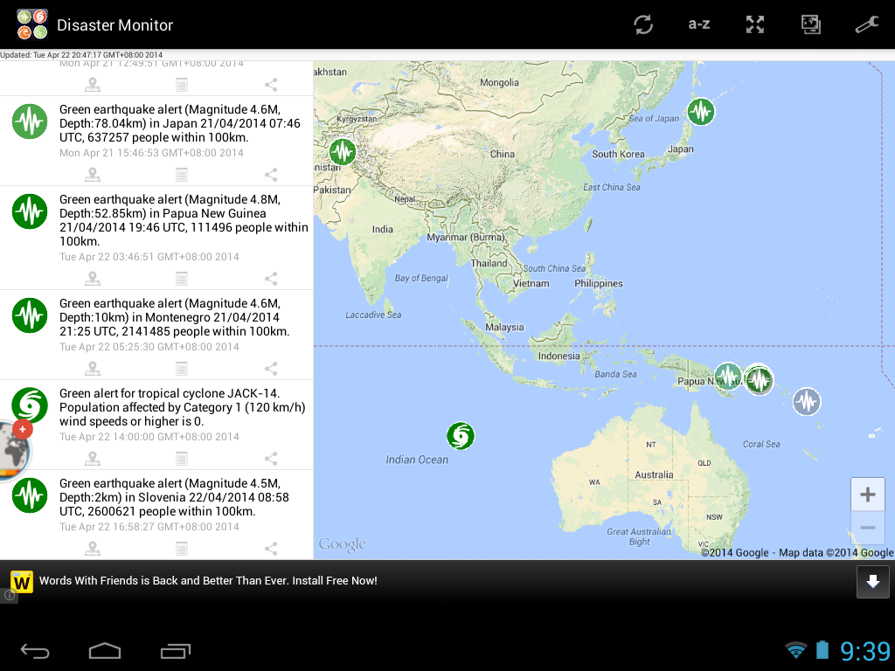This screenshot has width=895, height=671.
Task: Open the ad info expander icon
Action: pyautogui.click(x=8, y=597)
